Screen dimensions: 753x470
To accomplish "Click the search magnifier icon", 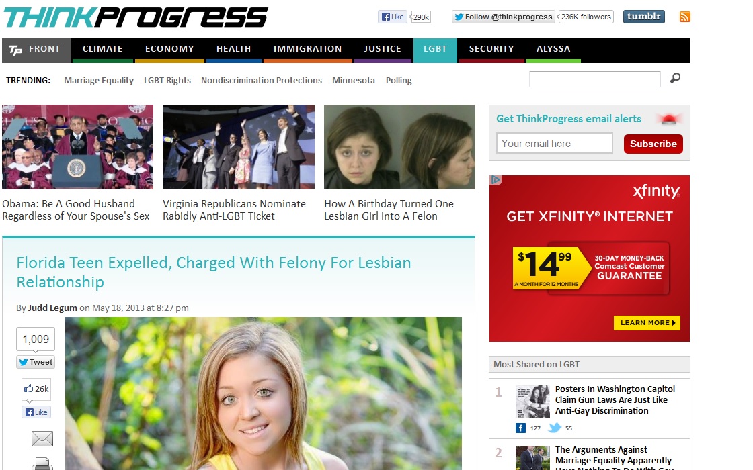I will tap(675, 79).
